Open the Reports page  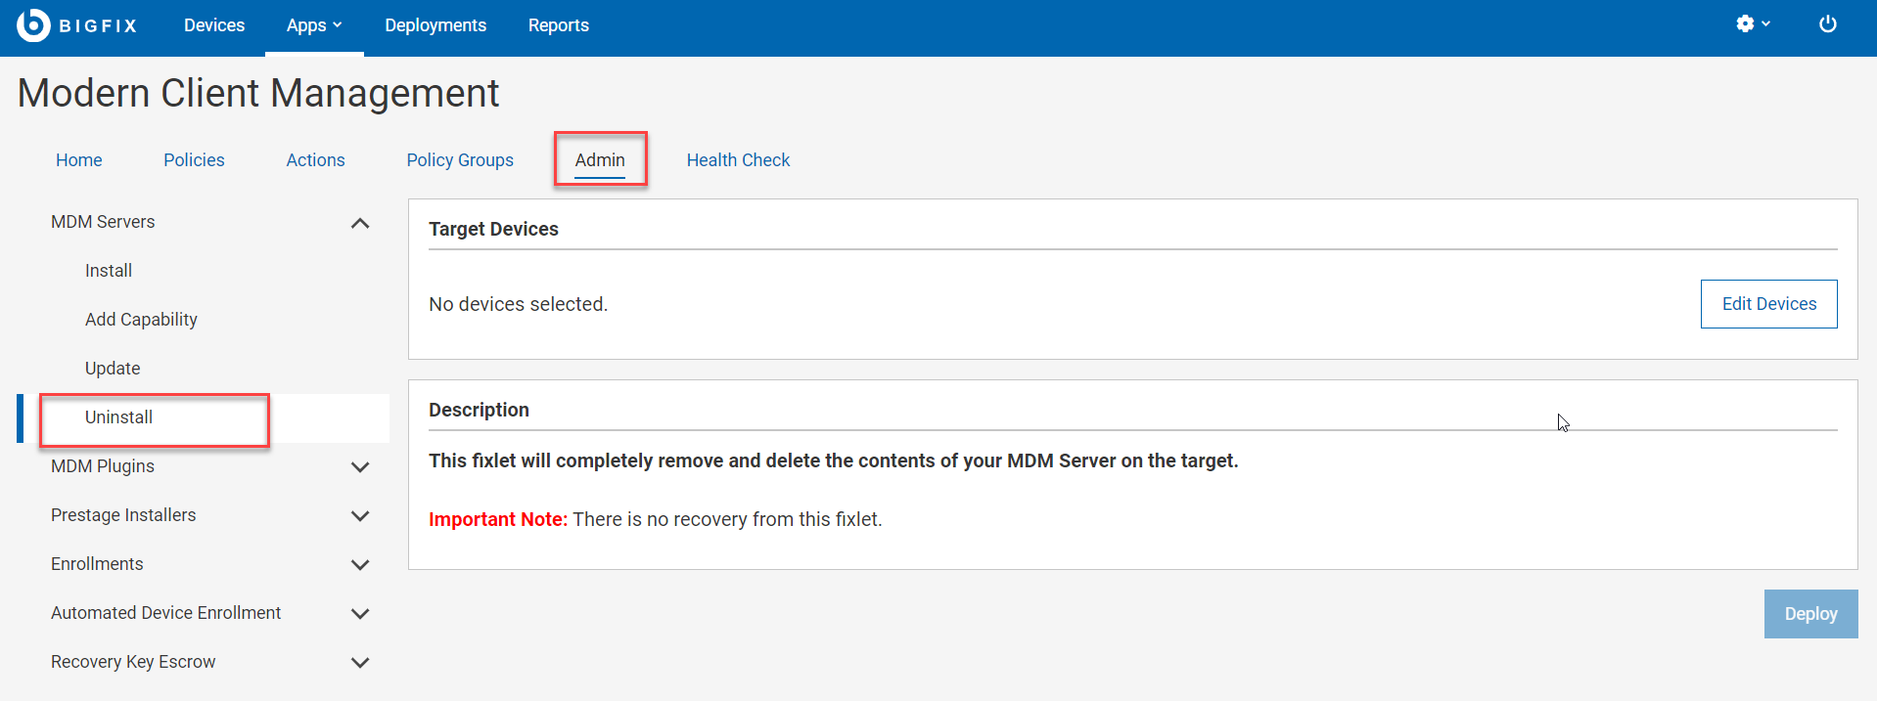558,25
